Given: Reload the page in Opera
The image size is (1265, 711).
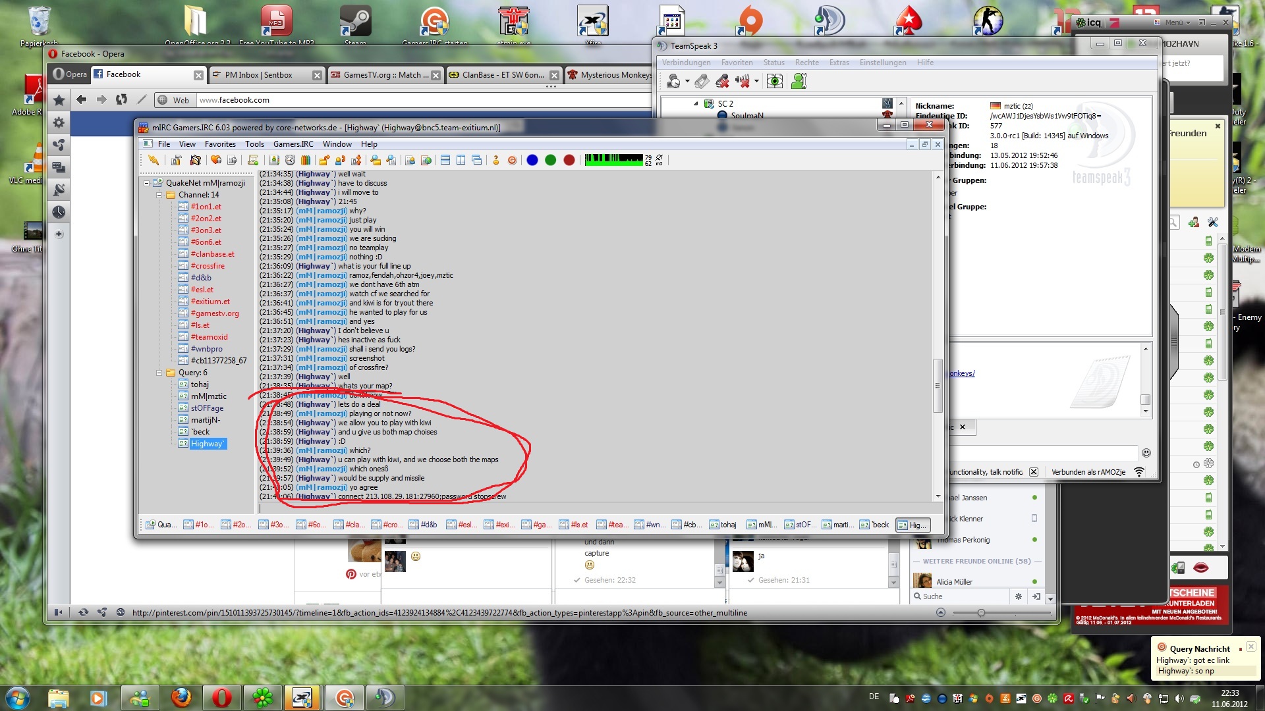Looking at the screenshot, I should (121, 100).
